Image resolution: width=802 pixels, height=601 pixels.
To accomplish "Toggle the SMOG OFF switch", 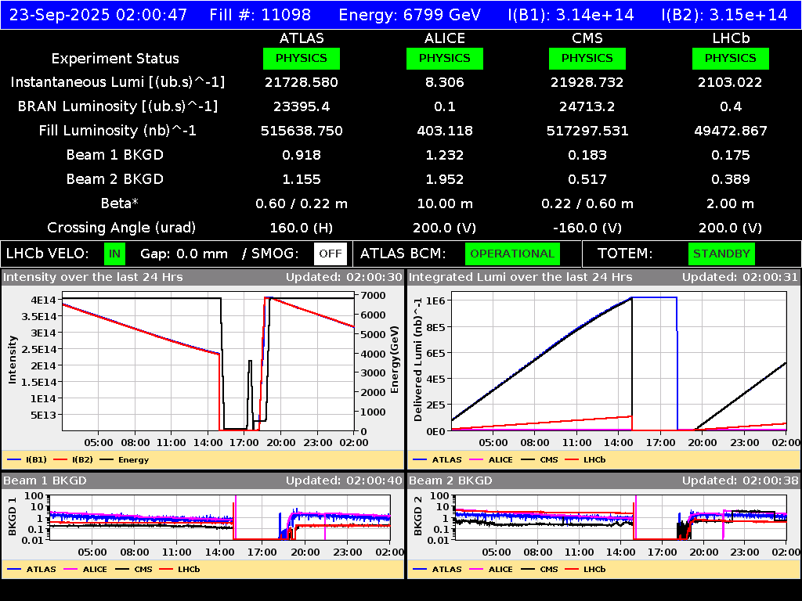I will coord(329,254).
